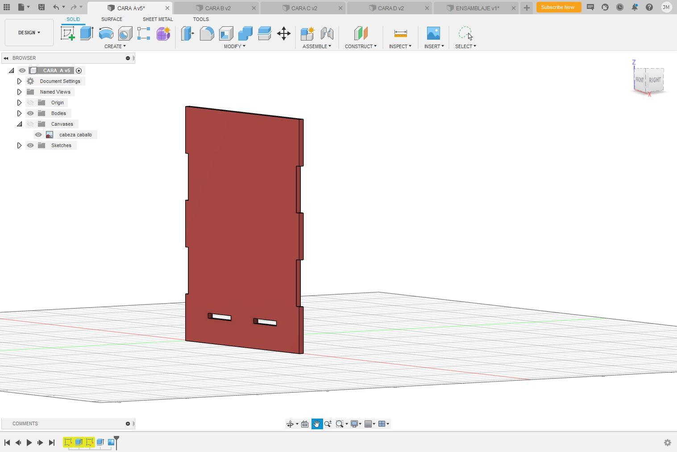
Task: Activate CARA A v5 component radio button
Action: tap(79, 70)
